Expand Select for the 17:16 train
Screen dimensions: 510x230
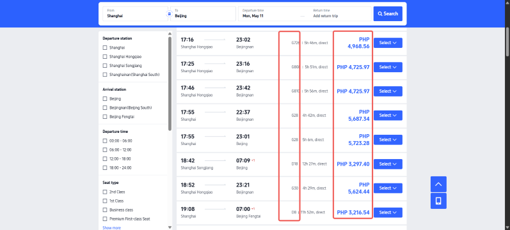[388, 43]
